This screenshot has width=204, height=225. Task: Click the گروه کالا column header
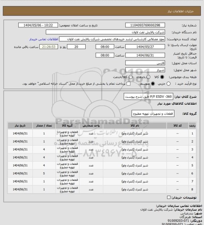pyautogui.click(x=67, y=125)
